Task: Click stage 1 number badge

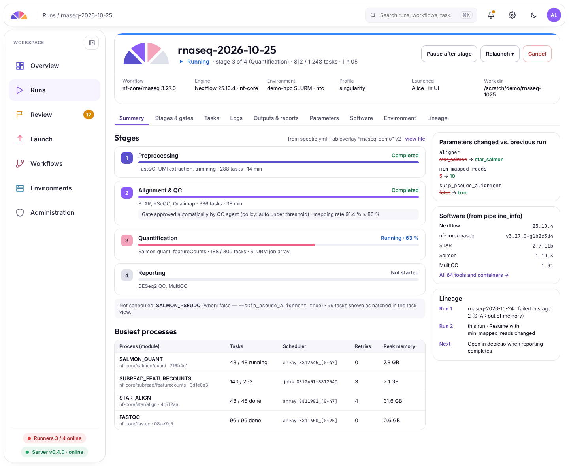Action: tap(127, 158)
